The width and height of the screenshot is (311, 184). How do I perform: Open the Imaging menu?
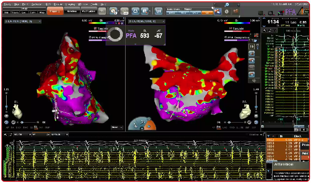click(x=70, y=4)
